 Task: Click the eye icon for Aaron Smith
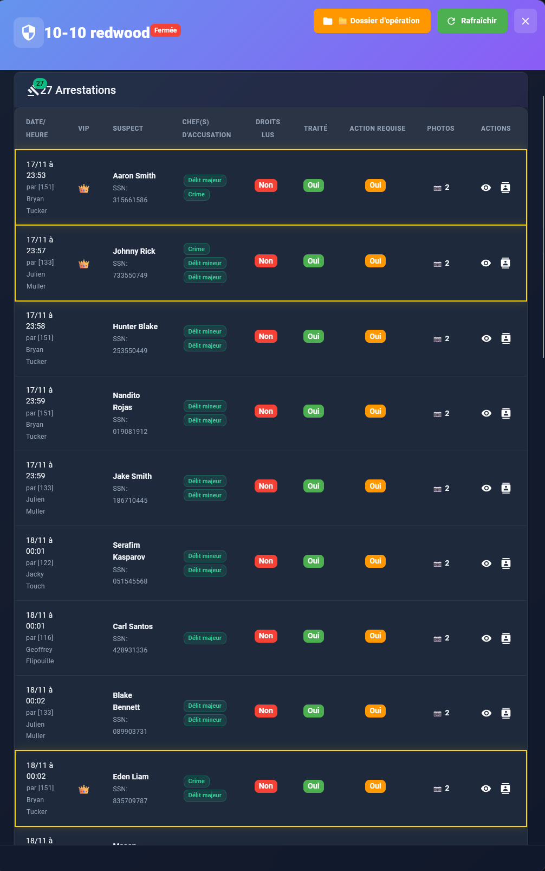(x=486, y=188)
